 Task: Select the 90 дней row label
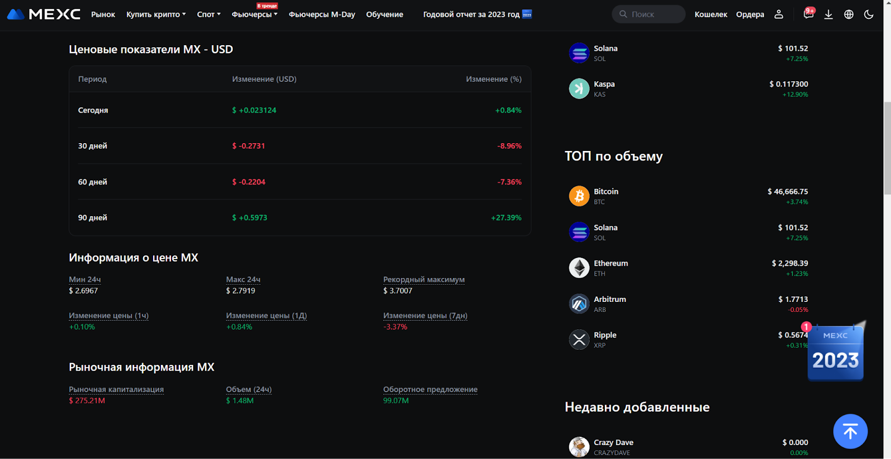click(x=92, y=218)
